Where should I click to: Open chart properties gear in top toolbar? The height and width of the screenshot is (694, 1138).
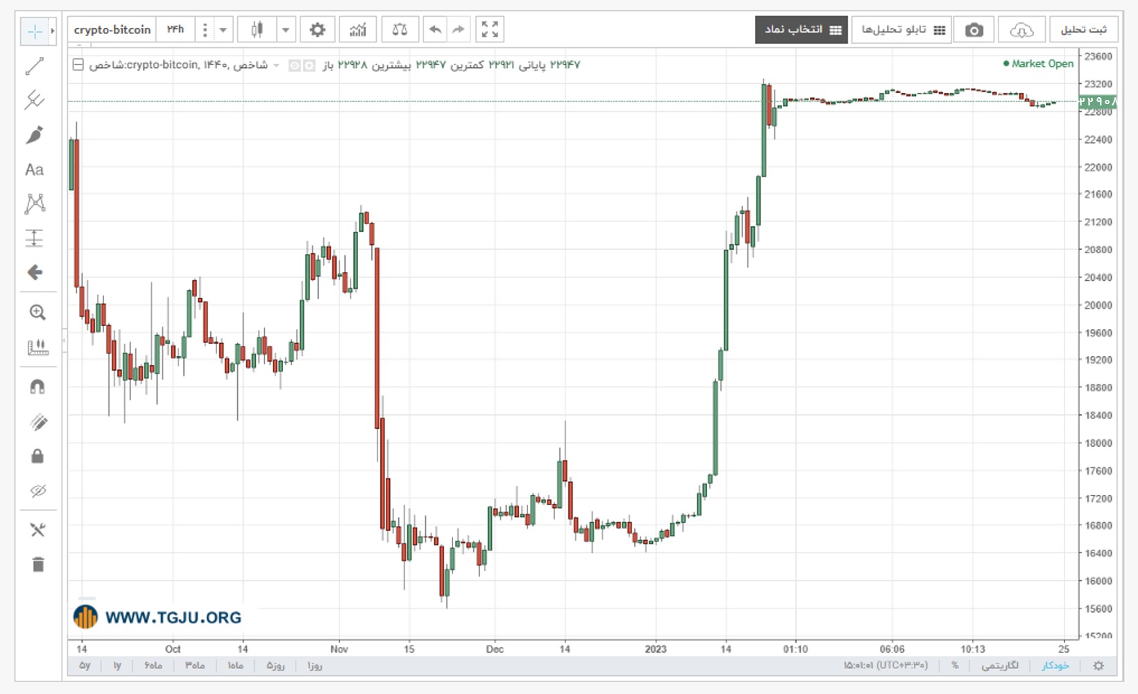pyautogui.click(x=317, y=30)
